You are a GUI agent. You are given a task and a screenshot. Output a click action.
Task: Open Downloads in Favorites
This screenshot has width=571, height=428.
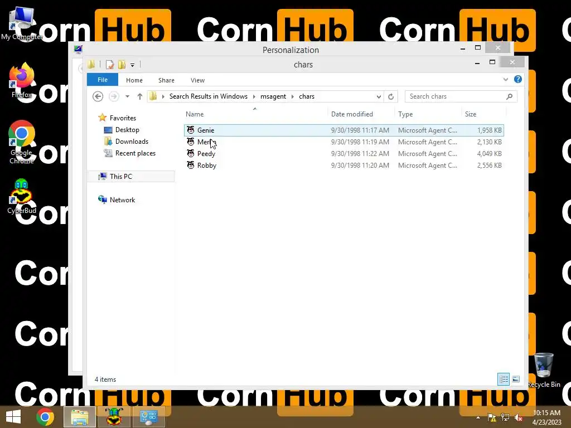132,141
